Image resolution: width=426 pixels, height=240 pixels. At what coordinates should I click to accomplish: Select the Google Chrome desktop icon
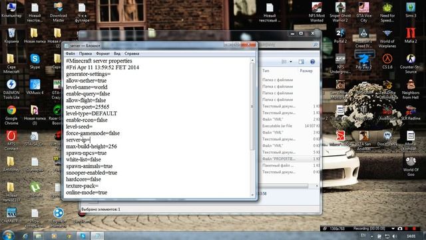[x=11, y=115]
